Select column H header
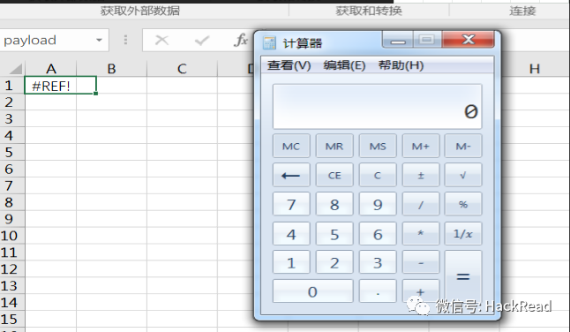 point(535,68)
